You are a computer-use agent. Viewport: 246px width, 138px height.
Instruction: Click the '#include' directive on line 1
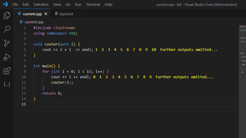coord(42,28)
